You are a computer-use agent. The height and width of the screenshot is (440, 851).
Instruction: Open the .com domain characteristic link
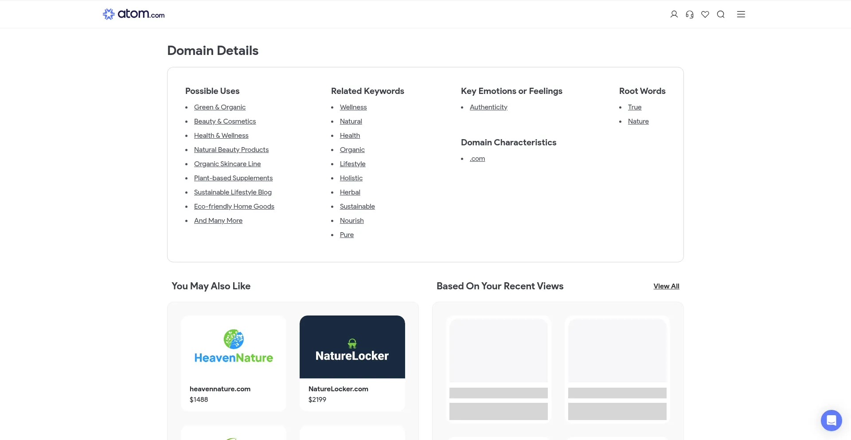pos(477,159)
